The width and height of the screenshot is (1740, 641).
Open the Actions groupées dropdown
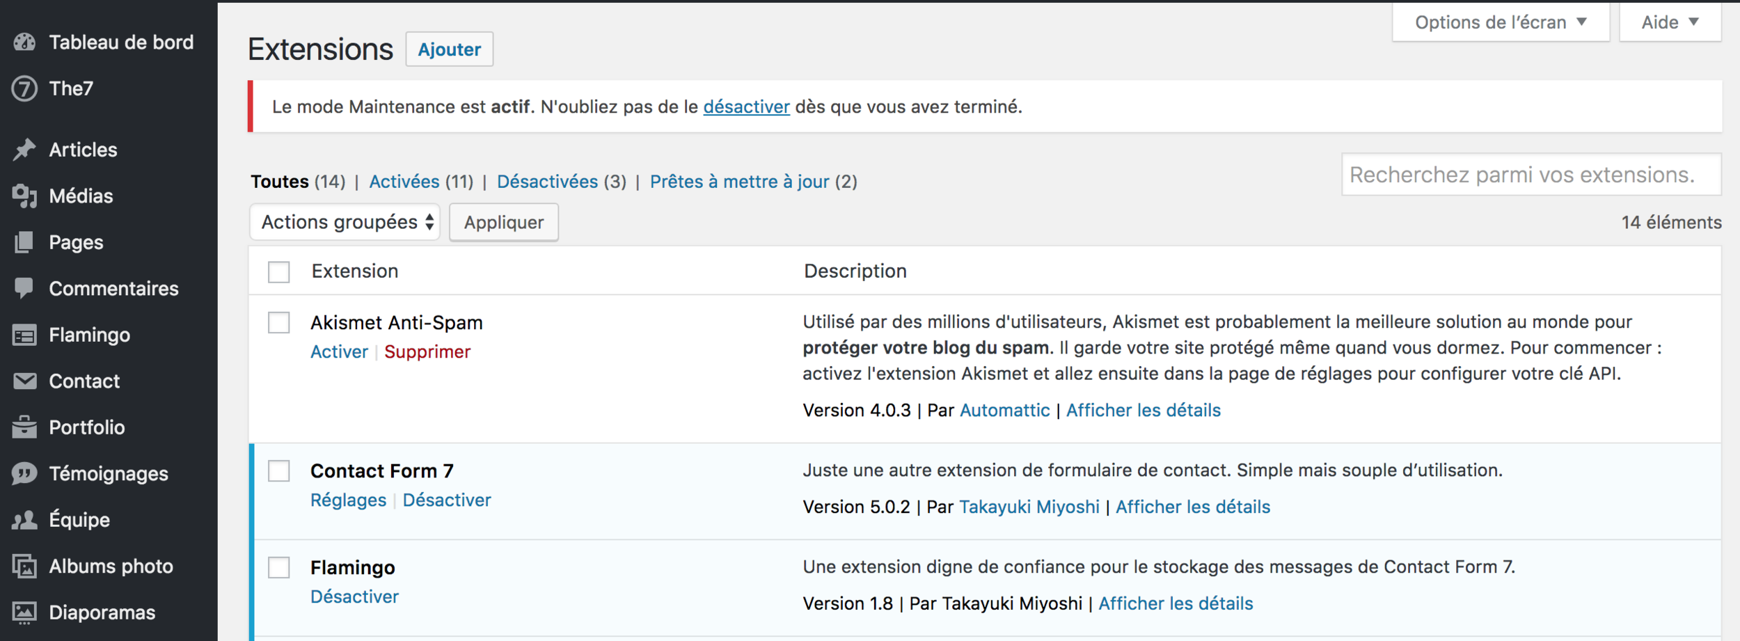(x=345, y=222)
